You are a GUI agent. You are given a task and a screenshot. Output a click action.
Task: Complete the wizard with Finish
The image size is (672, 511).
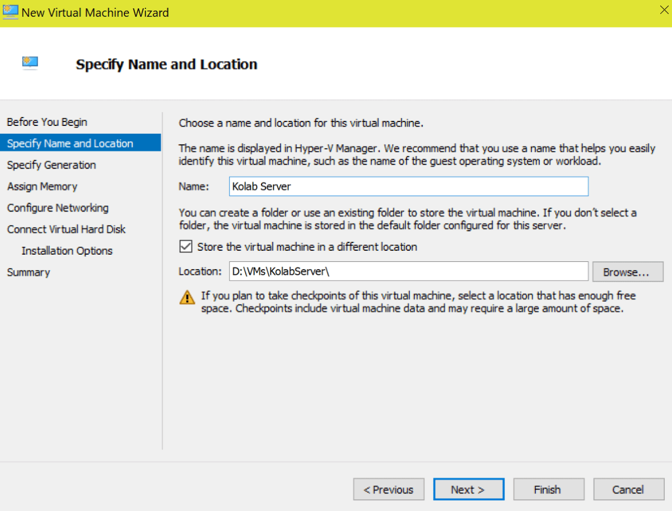pos(549,489)
